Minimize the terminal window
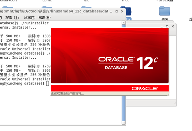Viewport: 192px width, 131px height. coord(111,11)
